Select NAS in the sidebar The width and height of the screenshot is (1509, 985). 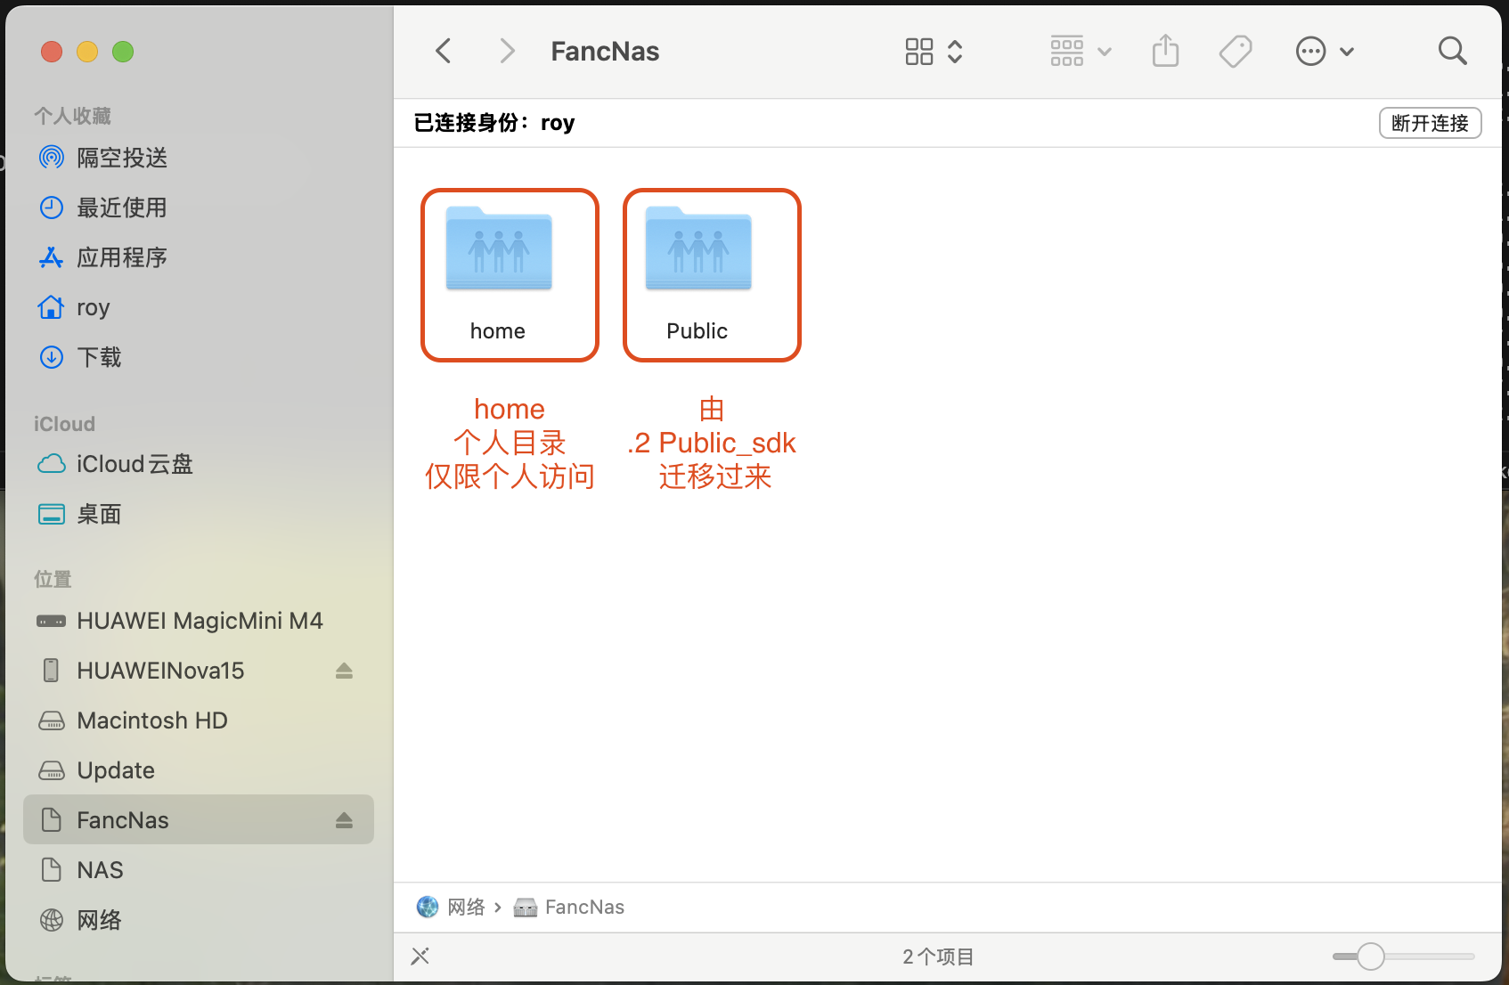click(199, 870)
